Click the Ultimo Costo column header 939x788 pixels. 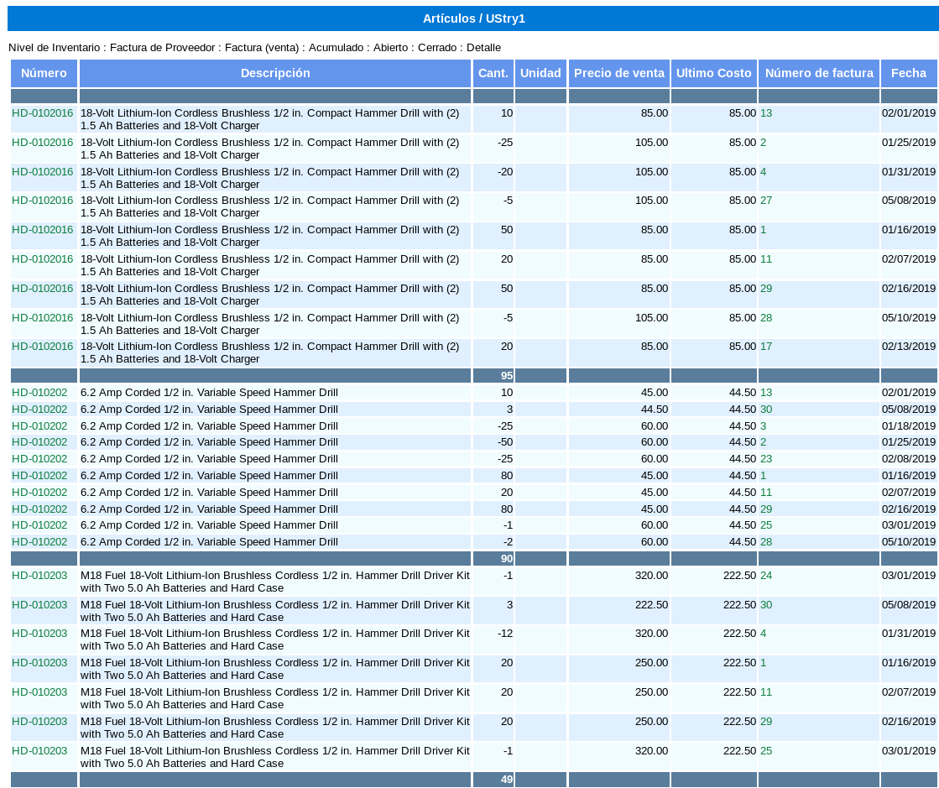pos(713,74)
